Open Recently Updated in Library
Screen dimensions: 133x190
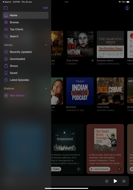click(x=25, y=52)
